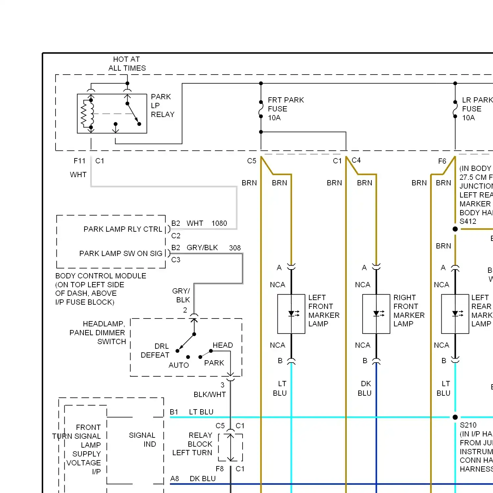493x493 pixels.
Task: Click the 'S210' splice label
Action: pyautogui.click(x=468, y=425)
